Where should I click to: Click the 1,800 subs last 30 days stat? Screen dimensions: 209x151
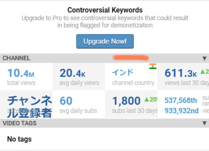pos(126,101)
